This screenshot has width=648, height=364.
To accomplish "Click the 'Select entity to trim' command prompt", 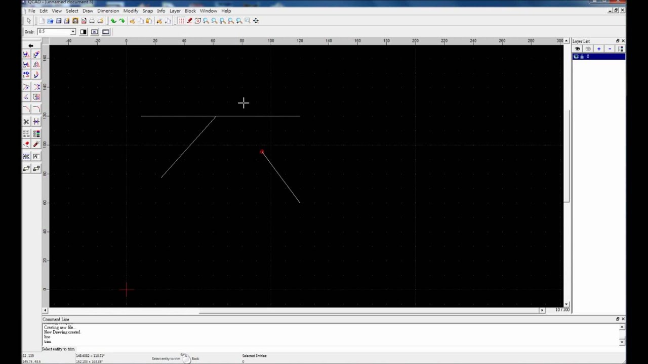I will click(x=58, y=349).
